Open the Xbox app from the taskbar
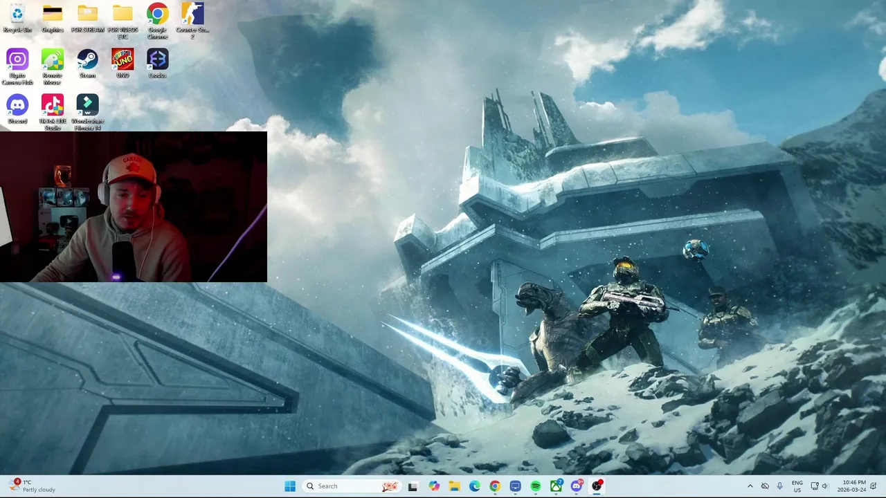The width and height of the screenshot is (886, 498). pos(557,486)
